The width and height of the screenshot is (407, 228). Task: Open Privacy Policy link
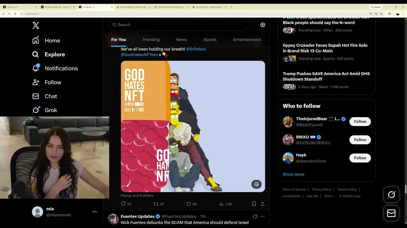pyautogui.click(x=321, y=189)
